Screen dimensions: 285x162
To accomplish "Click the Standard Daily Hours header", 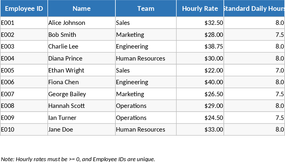I will coord(254,8).
